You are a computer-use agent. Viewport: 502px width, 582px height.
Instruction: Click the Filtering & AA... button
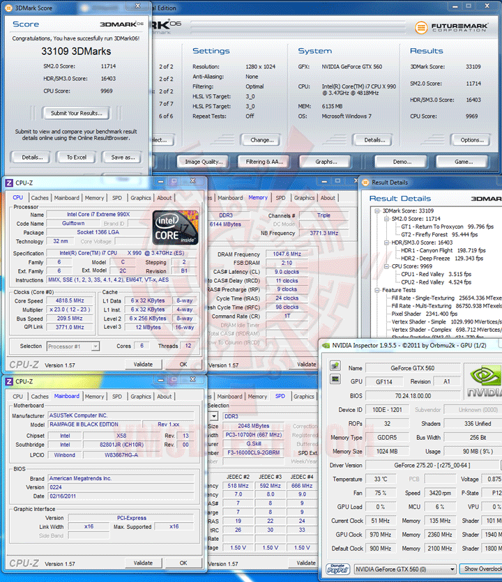click(x=264, y=162)
